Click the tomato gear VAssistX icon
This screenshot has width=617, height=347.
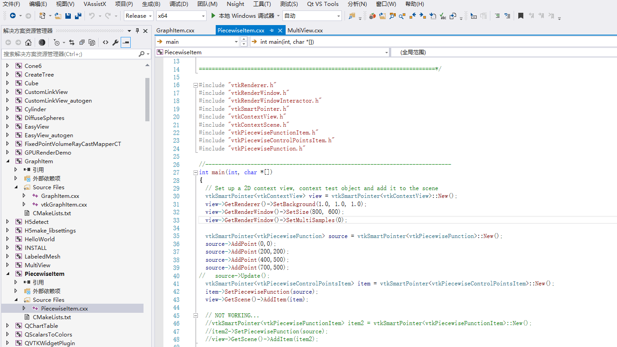(x=372, y=16)
